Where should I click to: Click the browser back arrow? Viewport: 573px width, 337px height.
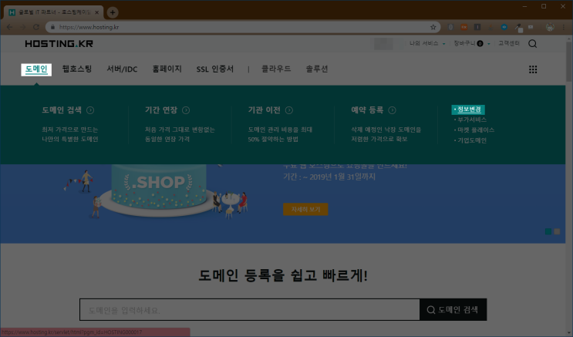click(x=10, y=27)
